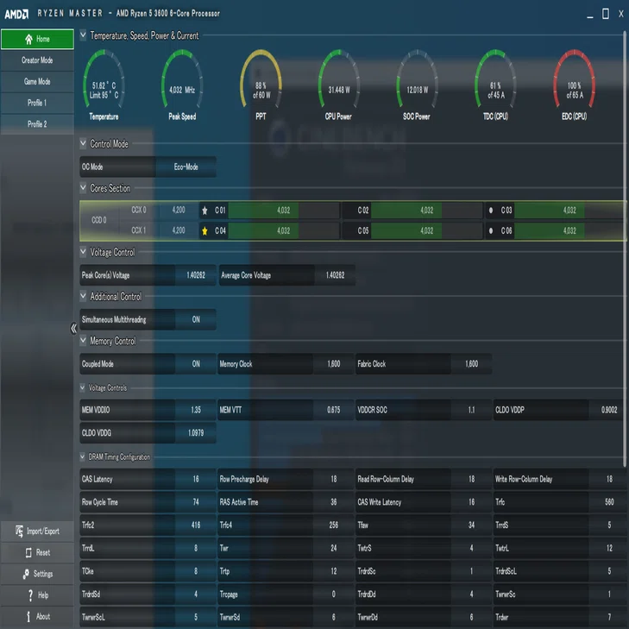Collapse the Voltage Controls subsection
629x629 pixels.
tap(82, 387)
